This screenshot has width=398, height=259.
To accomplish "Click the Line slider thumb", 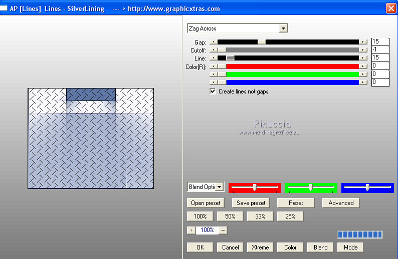I will pyautogui.click(x=230, y=58).
